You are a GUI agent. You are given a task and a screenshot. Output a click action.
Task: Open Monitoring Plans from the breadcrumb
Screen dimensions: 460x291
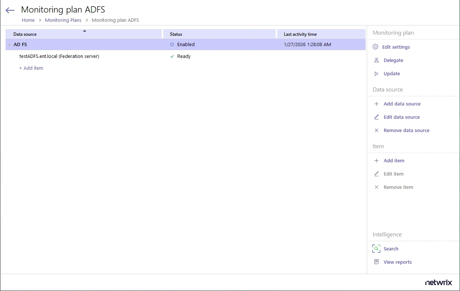(x=63, y=20)
